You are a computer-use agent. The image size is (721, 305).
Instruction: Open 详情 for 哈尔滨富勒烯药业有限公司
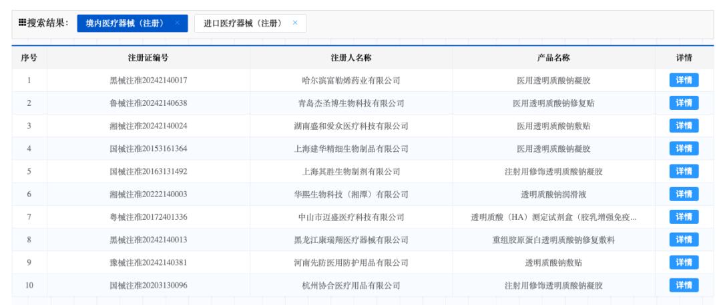684,81
